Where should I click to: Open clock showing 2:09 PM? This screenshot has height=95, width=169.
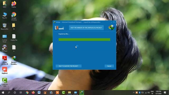(x=158, y=93)
